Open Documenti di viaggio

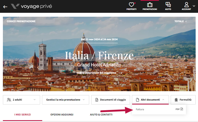click(111, 100)
